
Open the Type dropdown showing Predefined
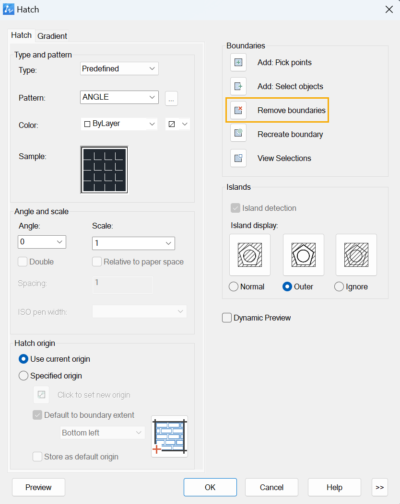[119, 69]
